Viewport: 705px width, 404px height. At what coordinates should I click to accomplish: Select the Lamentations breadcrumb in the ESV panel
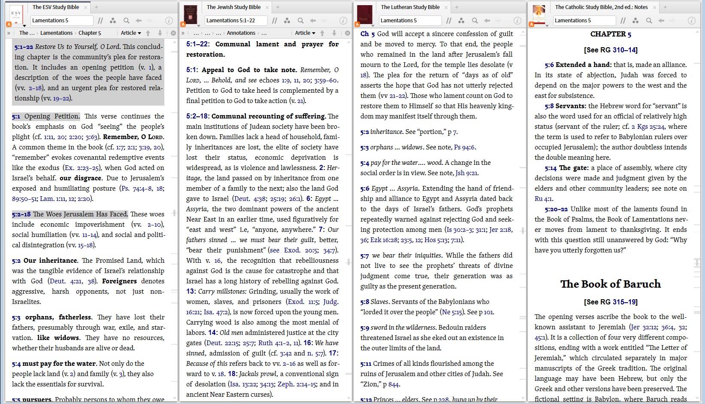pyautogui.click(x=56, y=33)
